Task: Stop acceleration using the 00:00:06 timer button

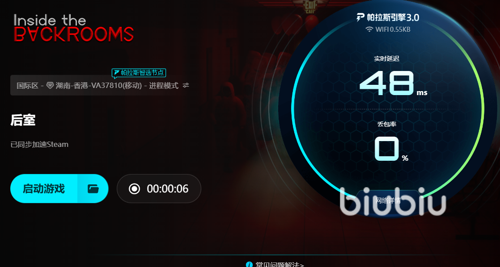Action: (159, 189)
